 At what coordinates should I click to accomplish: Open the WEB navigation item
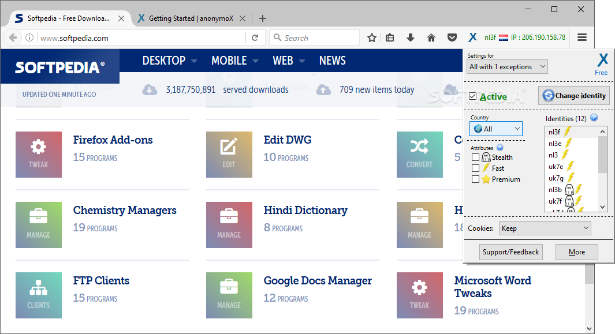(x=283, y=61)
